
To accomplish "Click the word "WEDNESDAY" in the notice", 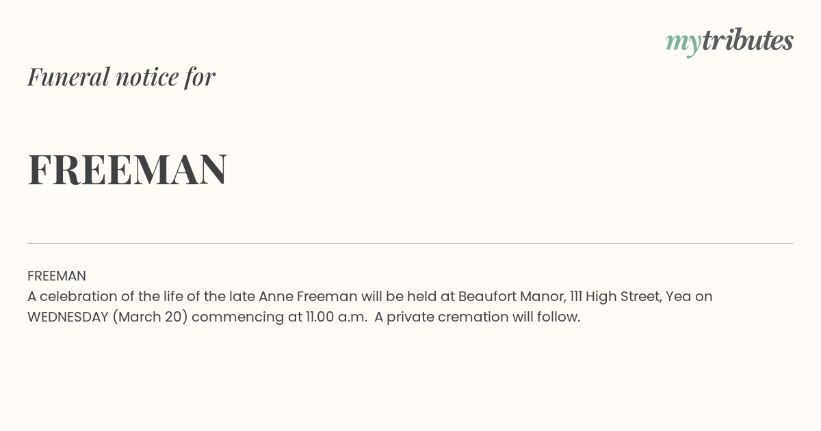I will (68, 317).
